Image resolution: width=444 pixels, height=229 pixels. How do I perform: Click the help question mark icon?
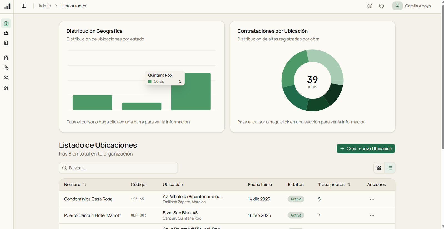pos(381,6)
